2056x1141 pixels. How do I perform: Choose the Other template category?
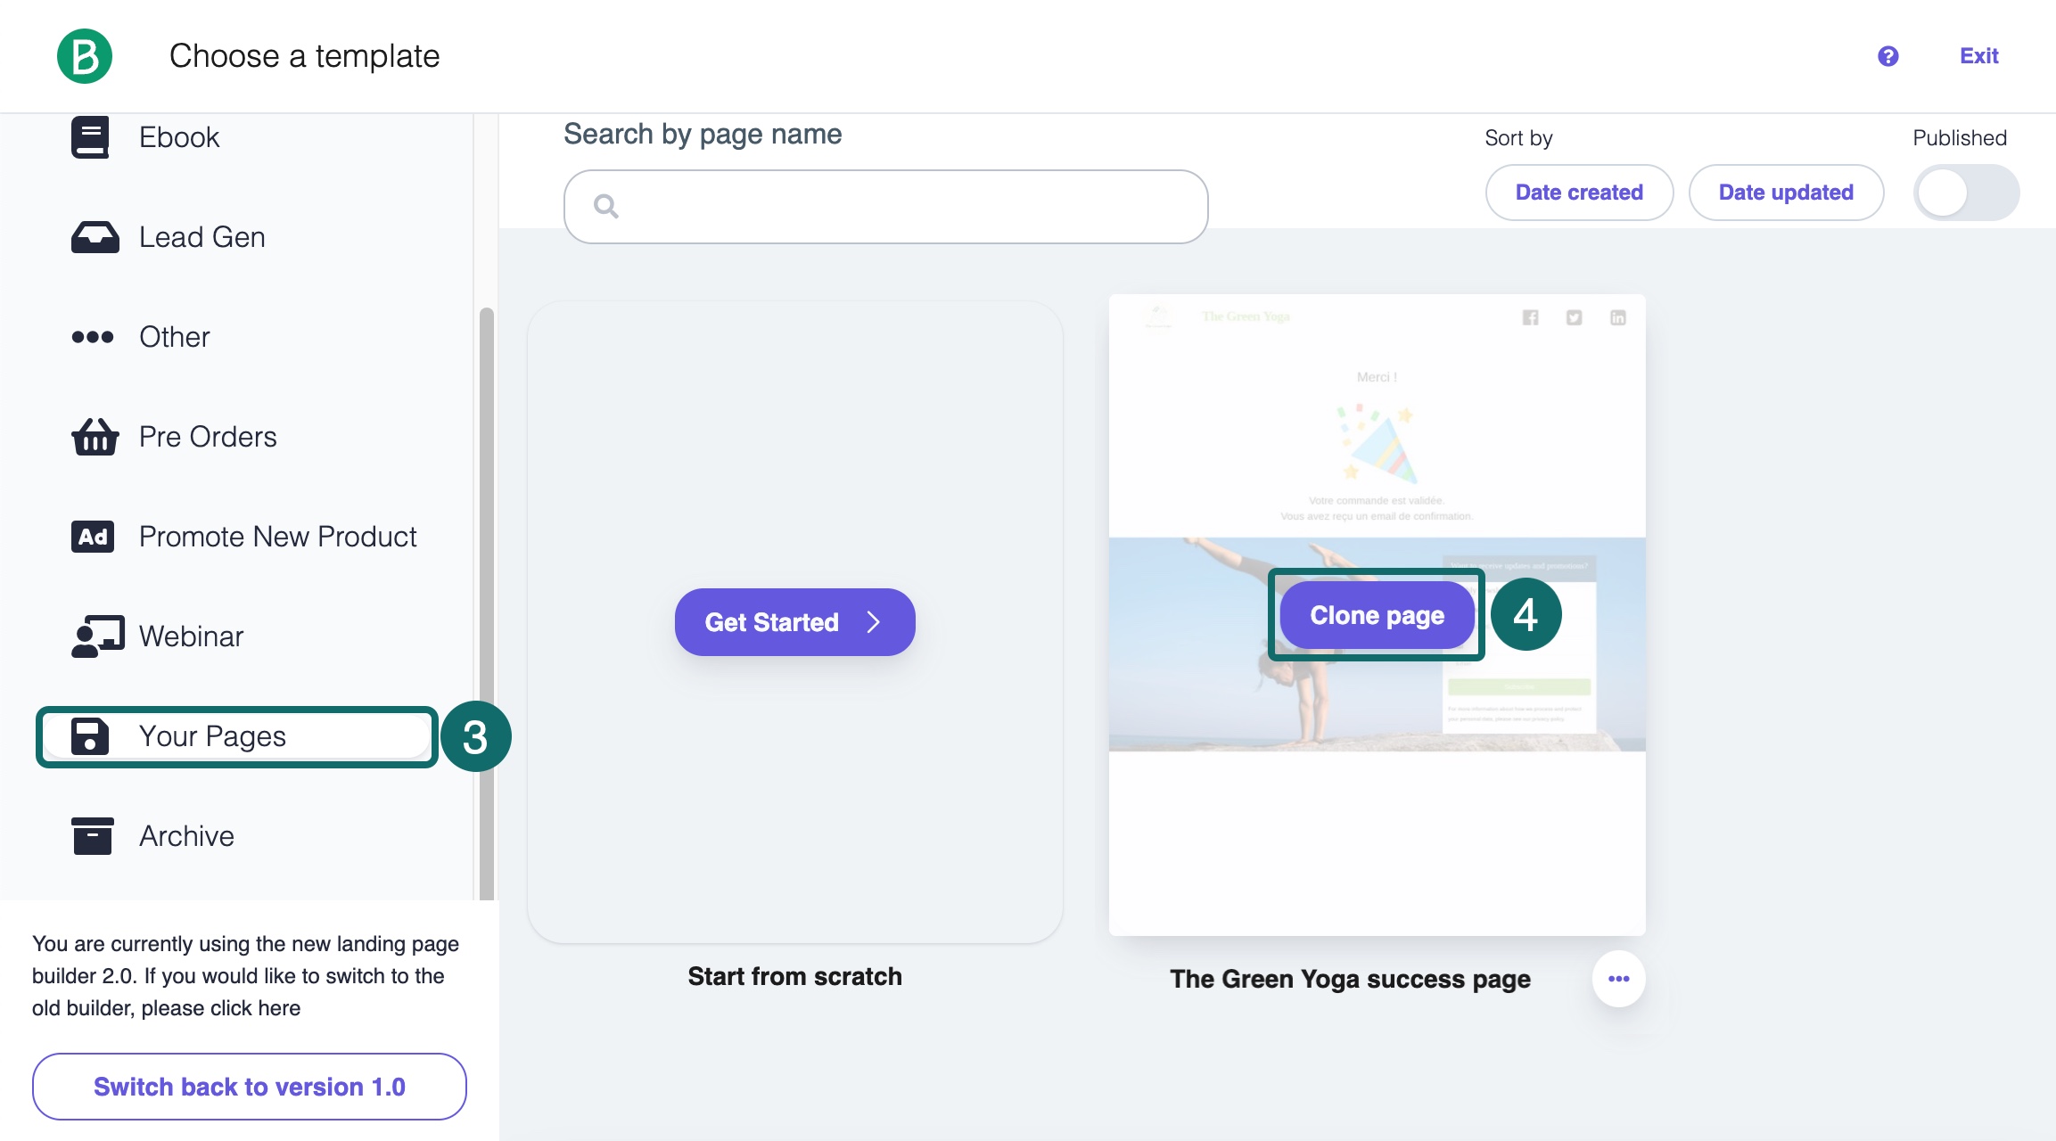174,337
